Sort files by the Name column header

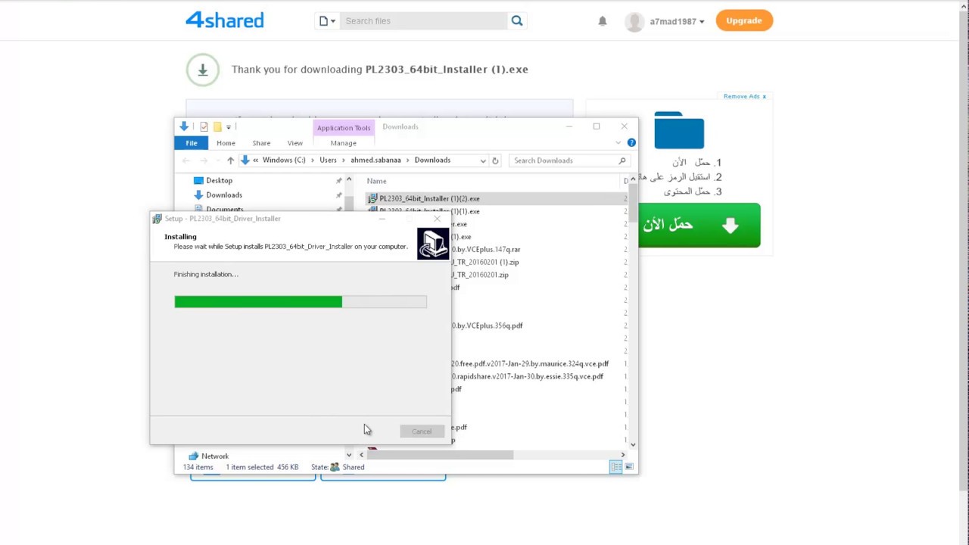point(376,181)
